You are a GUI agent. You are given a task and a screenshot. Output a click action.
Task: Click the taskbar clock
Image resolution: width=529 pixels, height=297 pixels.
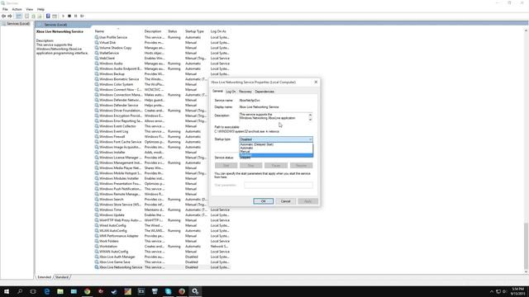point(518,291)
